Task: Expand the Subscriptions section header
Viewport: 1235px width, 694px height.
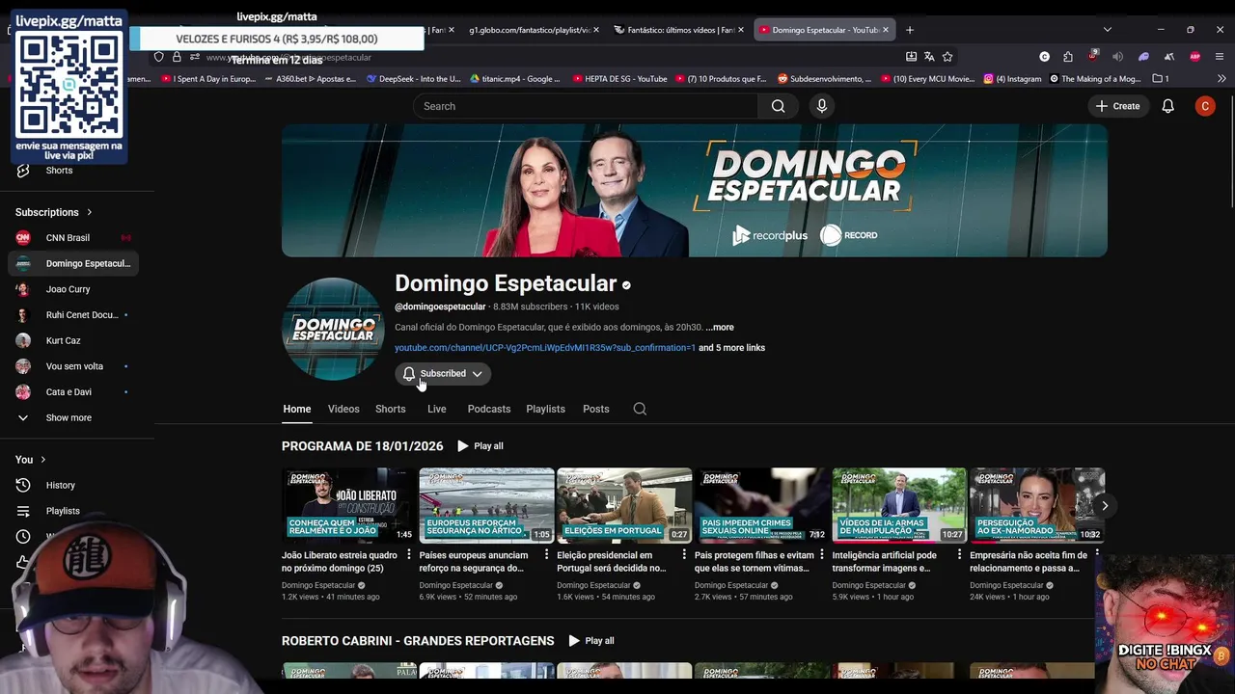Action: pos(54,212)
